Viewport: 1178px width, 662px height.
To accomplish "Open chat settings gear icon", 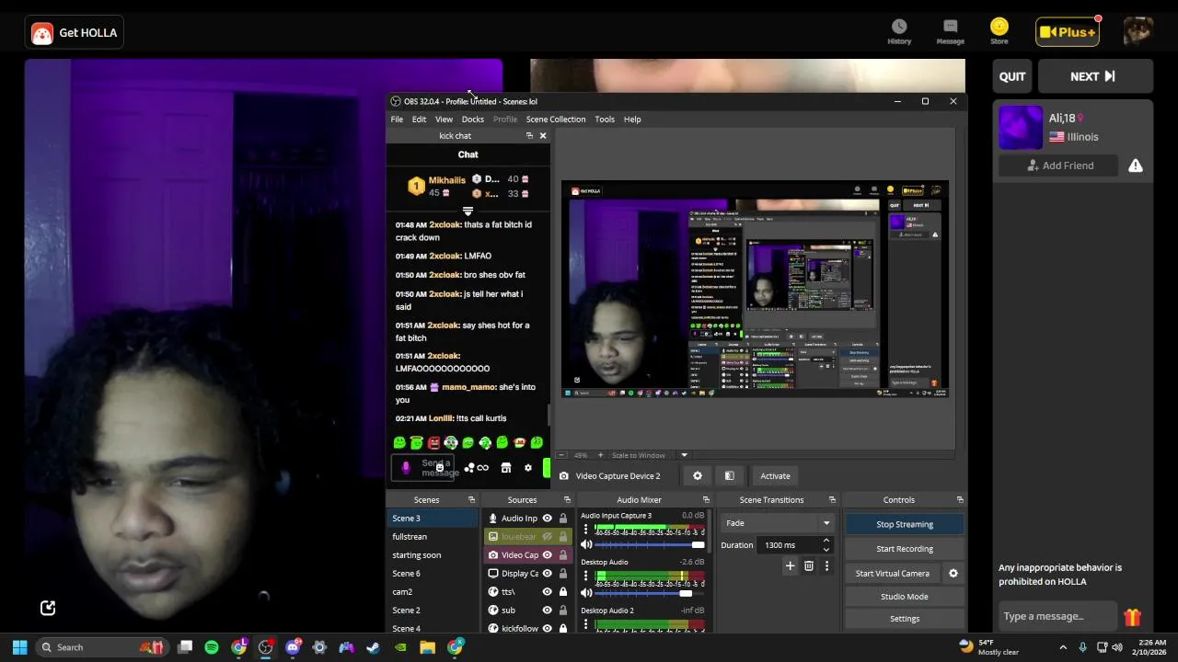I will (x=527, y=468).
